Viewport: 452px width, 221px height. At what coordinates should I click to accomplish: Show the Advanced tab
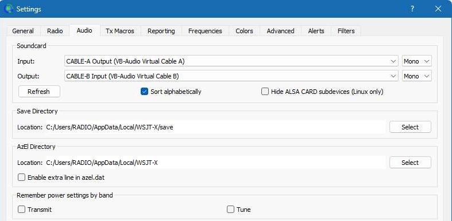click(280, 31)
